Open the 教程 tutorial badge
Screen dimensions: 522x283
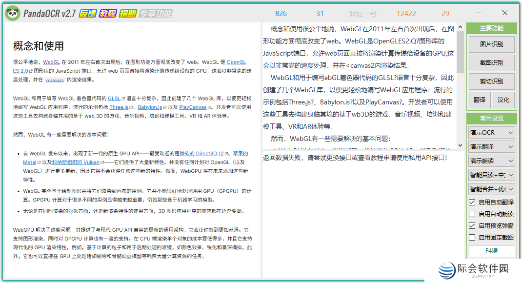coord(108,13)
